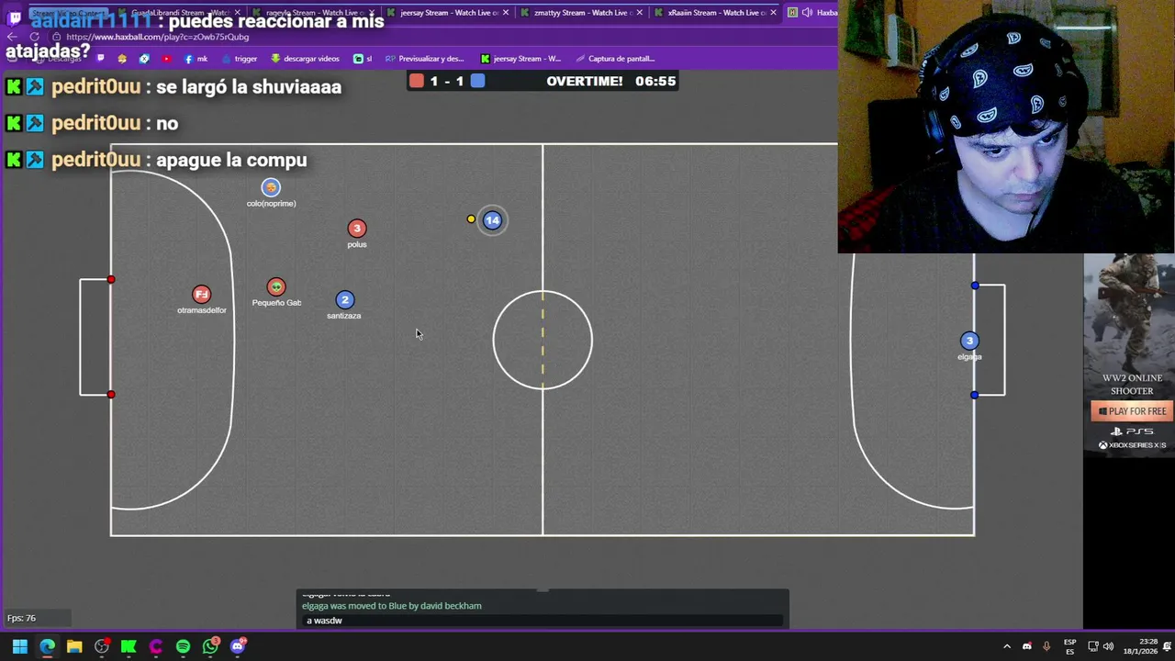Open the YouTube bookmark icon
The image size is (1175, 661).
166,59
